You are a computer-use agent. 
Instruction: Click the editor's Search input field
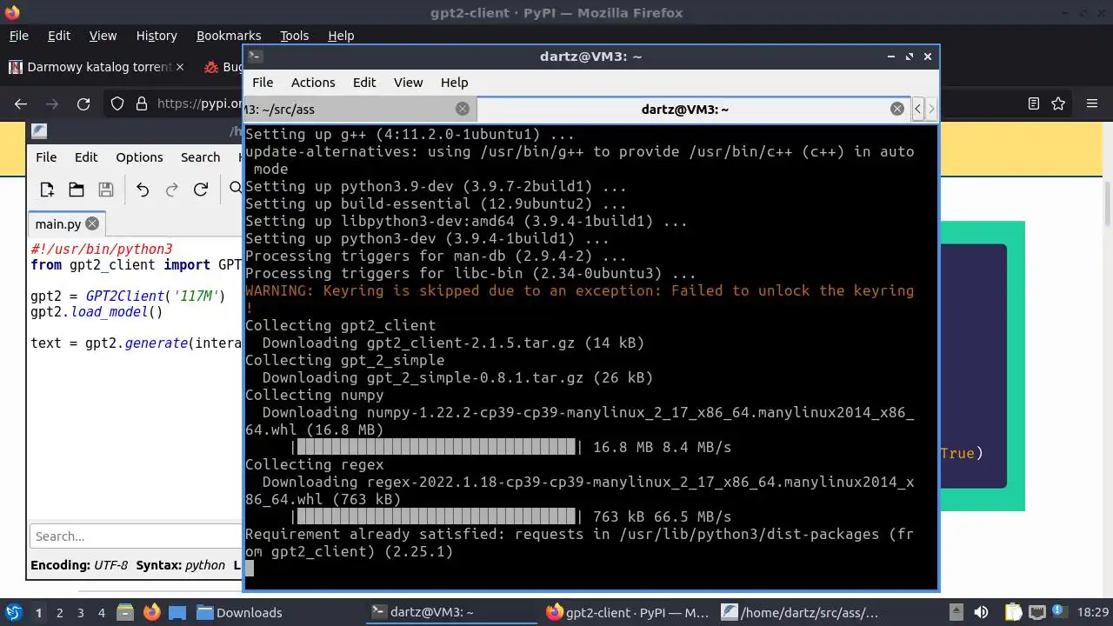pyautogui.click(x=136, y=536)
